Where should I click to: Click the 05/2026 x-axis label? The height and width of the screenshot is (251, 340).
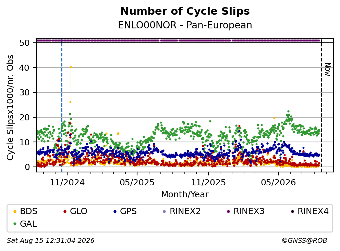pos(278,183)
